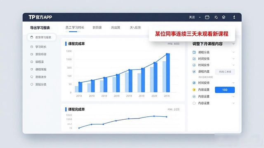Click the circle icon beside 测验分类
This screenshot has width=264, height=148.
(32, 84)
